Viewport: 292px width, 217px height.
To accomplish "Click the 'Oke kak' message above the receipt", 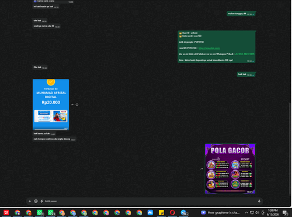I will pos(40,67).
